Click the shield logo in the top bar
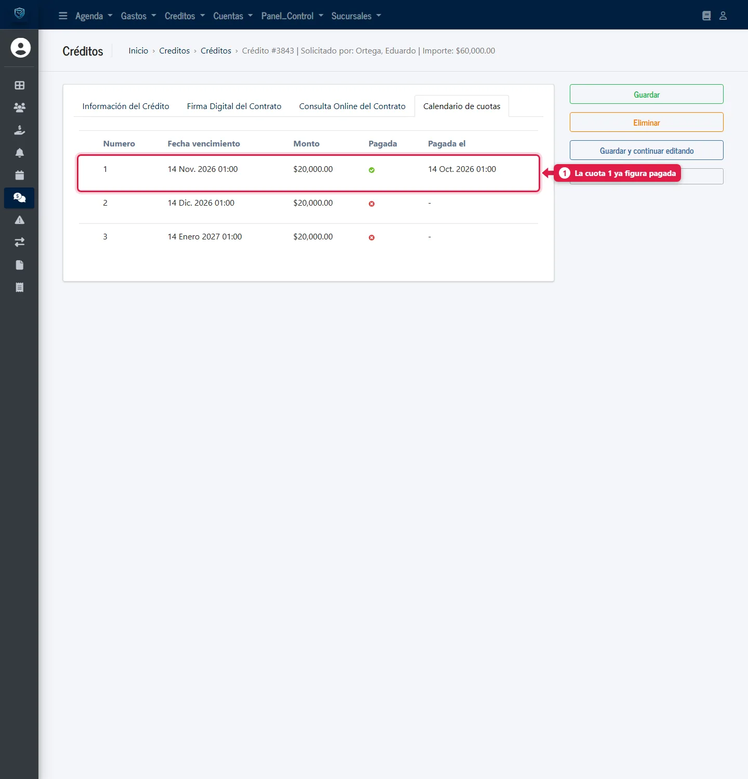 (19, 14)
